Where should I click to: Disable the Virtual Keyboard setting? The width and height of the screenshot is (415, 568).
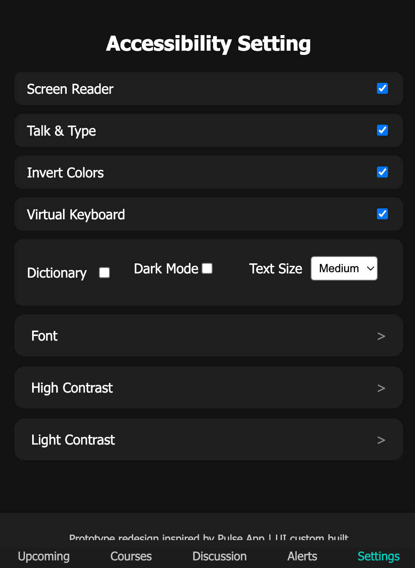tap(382, 214)
